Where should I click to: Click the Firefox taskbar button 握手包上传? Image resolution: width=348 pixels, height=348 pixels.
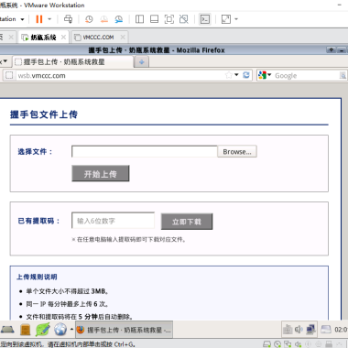pos(124,330)
